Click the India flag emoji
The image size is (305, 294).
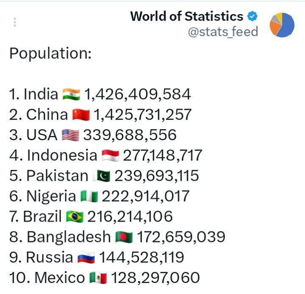71,94
